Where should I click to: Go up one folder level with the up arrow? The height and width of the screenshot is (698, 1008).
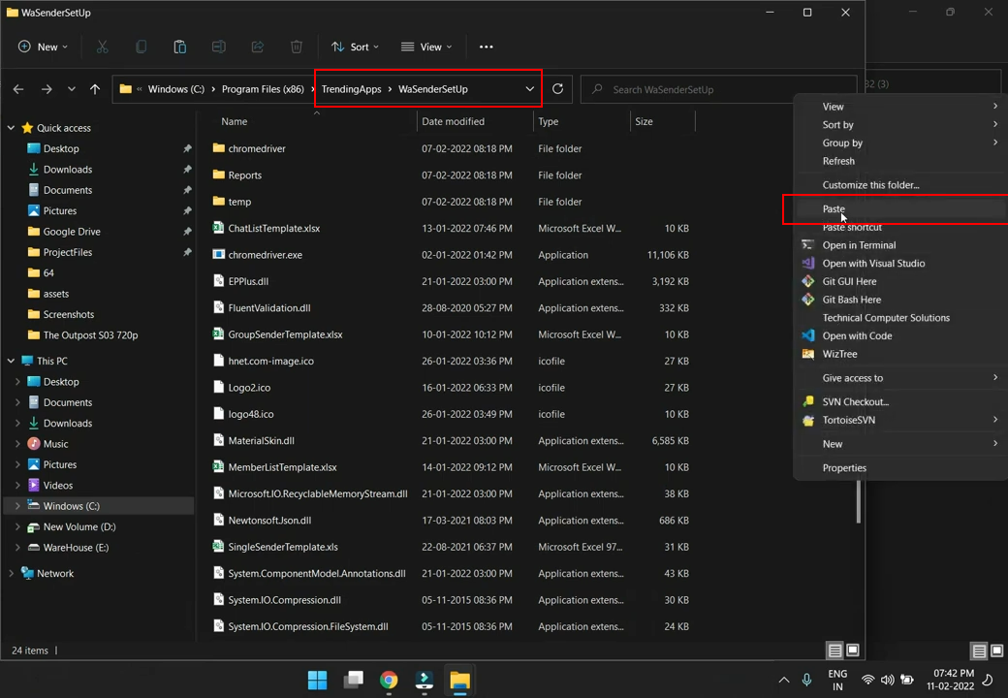coord(95,89)
